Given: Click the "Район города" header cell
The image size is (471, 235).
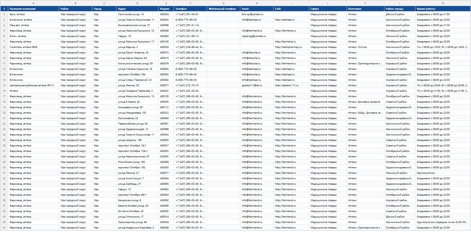Looking at the screenshot, I should [399, 9].
